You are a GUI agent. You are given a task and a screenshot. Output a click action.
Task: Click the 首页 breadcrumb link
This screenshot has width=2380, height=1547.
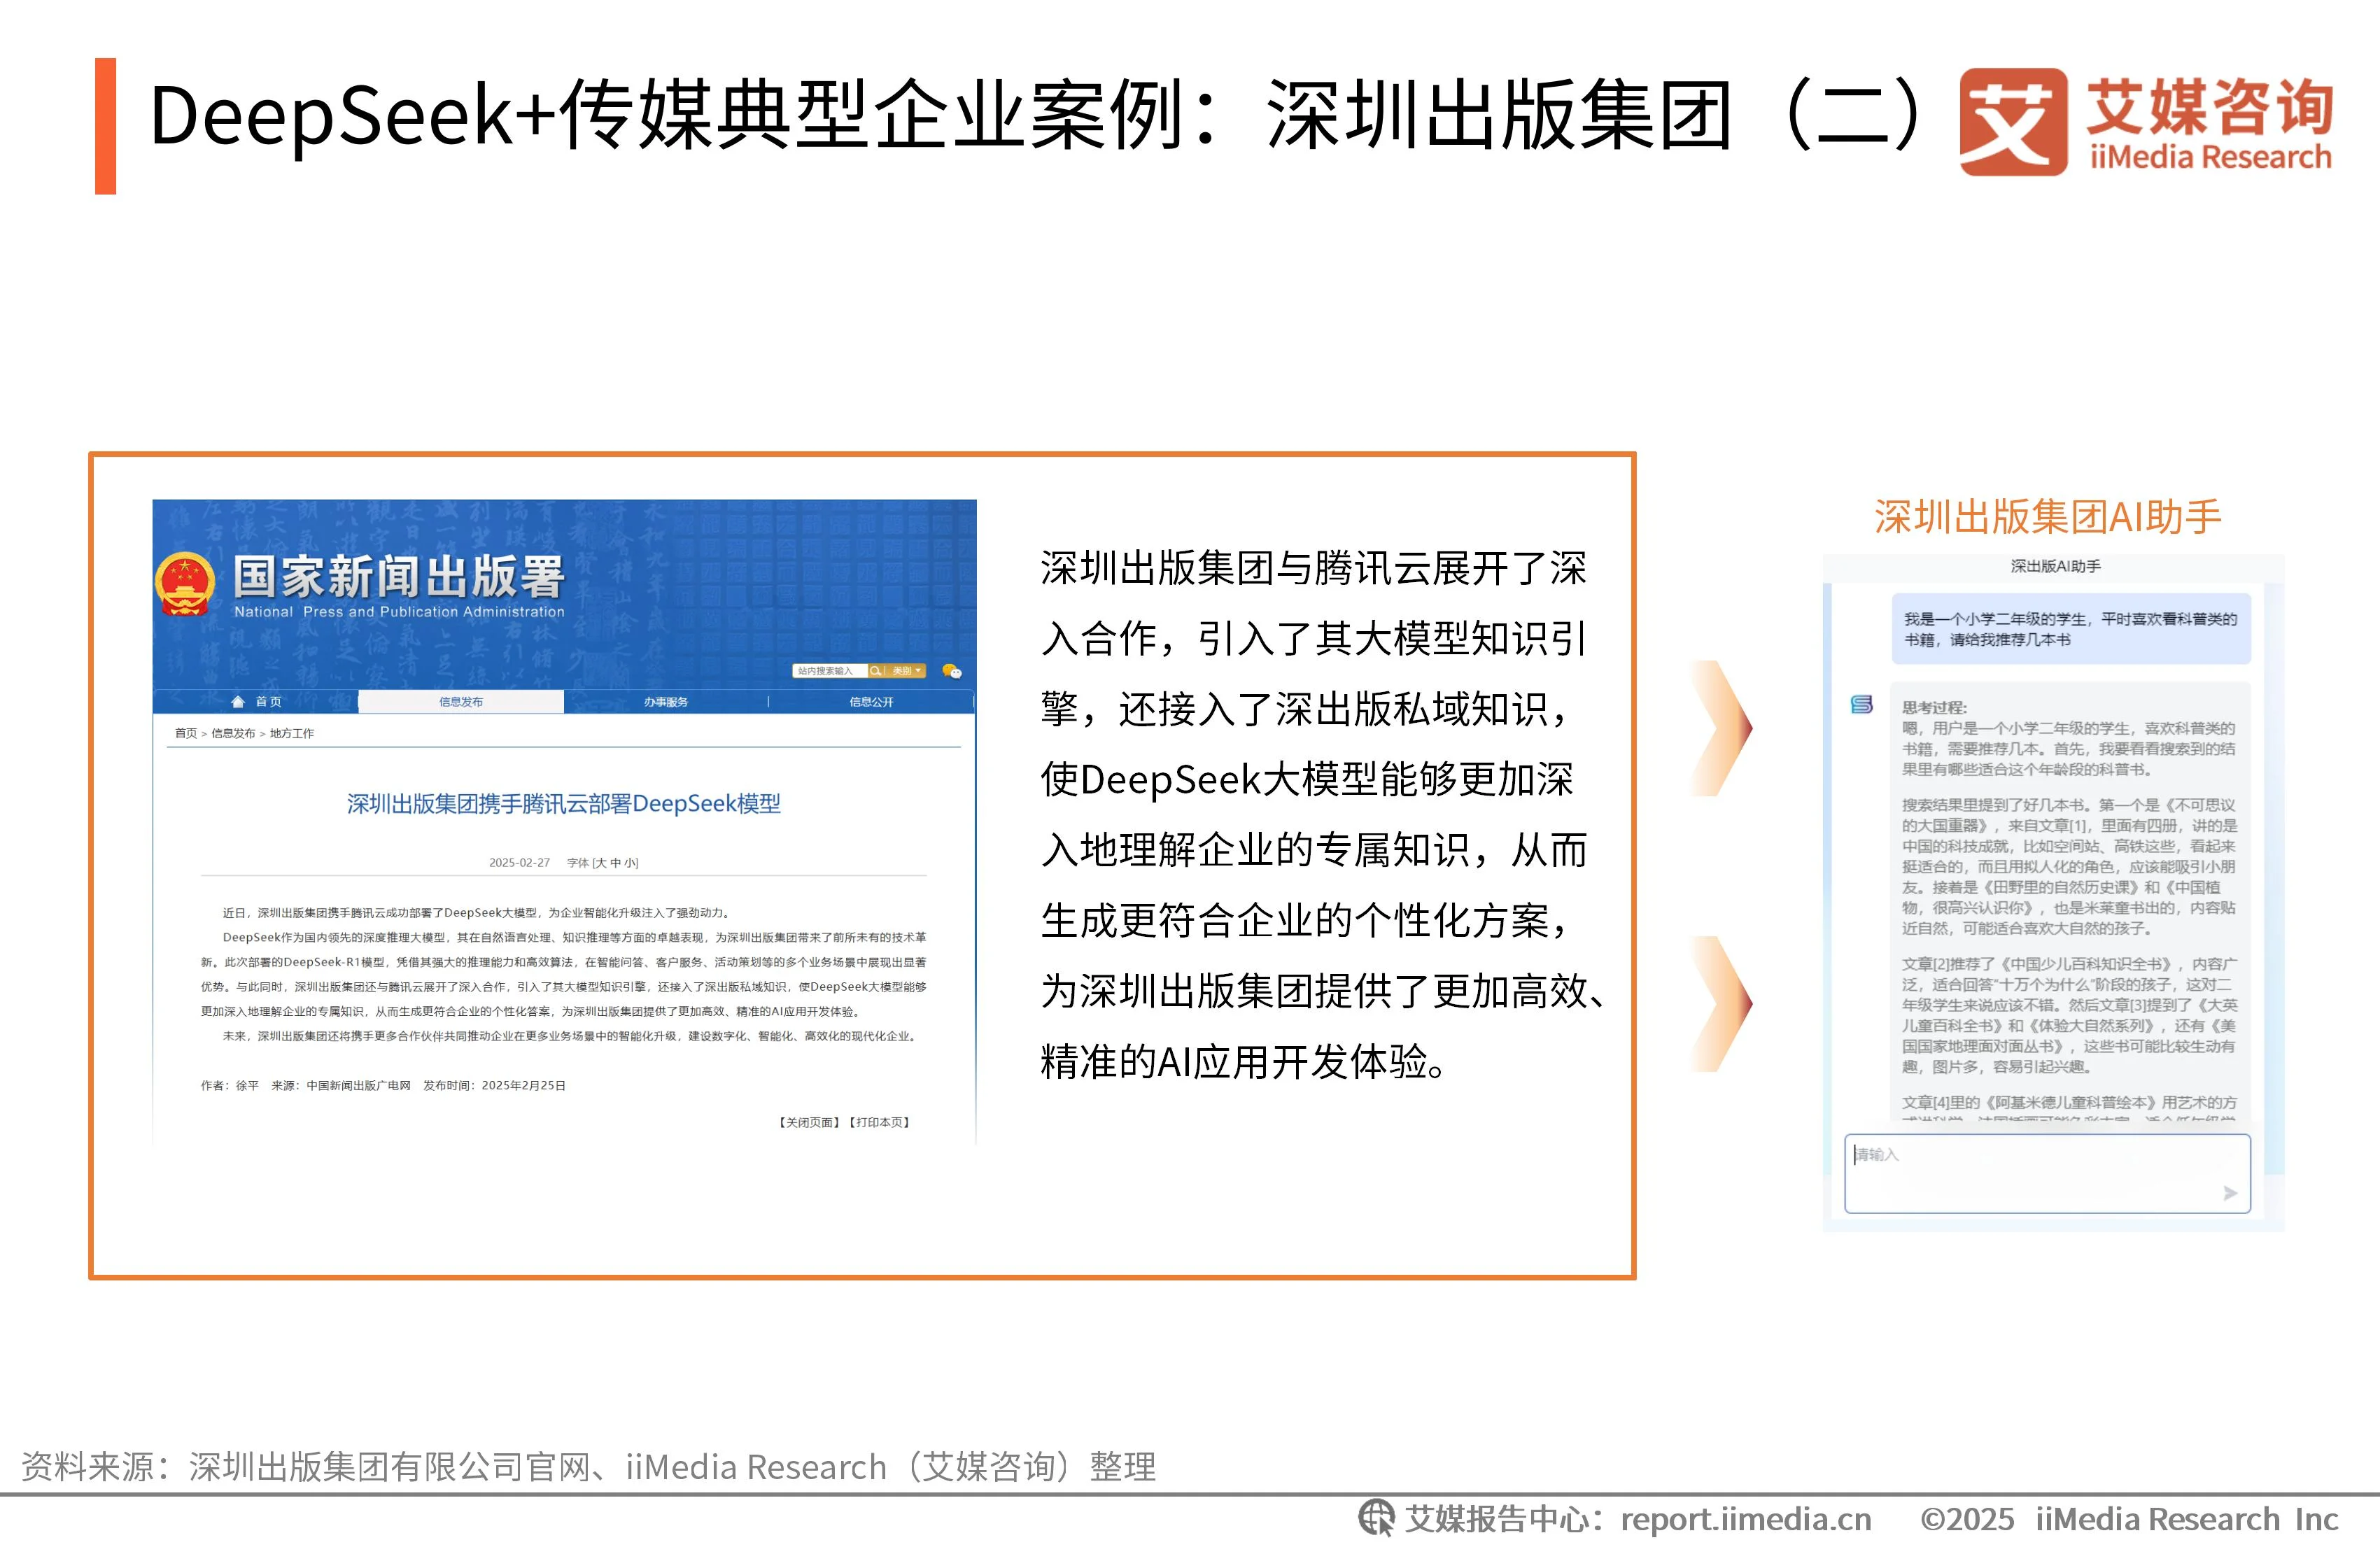click(186, 733)
